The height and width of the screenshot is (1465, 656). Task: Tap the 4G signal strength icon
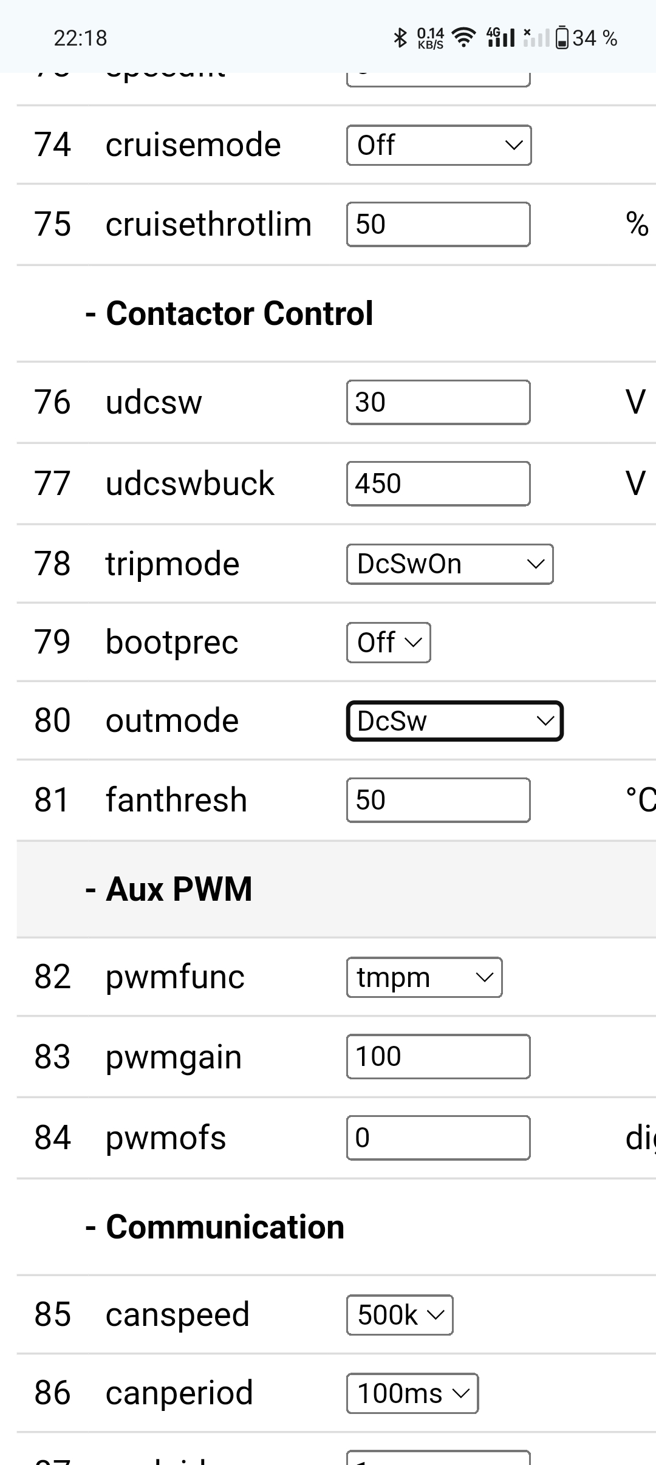point(501,38)
